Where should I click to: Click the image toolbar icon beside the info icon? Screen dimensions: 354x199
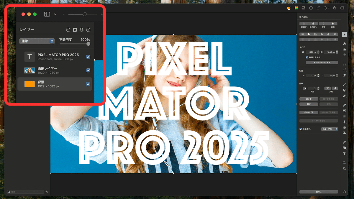point(304,8)
